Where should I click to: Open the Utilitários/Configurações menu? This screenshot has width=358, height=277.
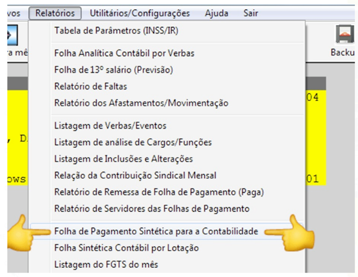(x=140, y=13)
